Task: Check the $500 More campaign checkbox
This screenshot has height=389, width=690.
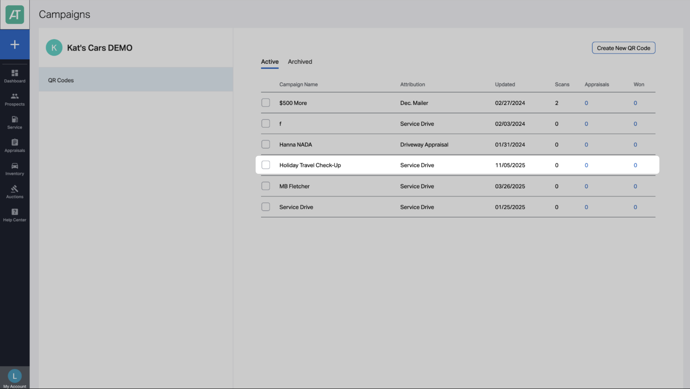Action: tap(265, 103)
